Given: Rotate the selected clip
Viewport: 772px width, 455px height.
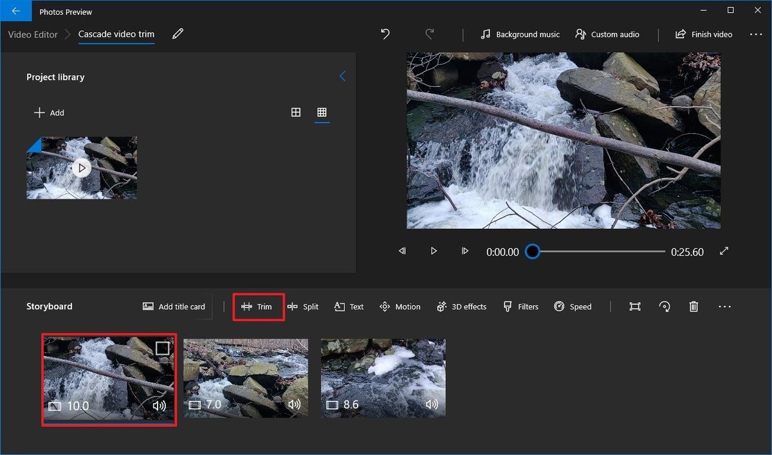Looking at the screenshot, I should 665,307.
